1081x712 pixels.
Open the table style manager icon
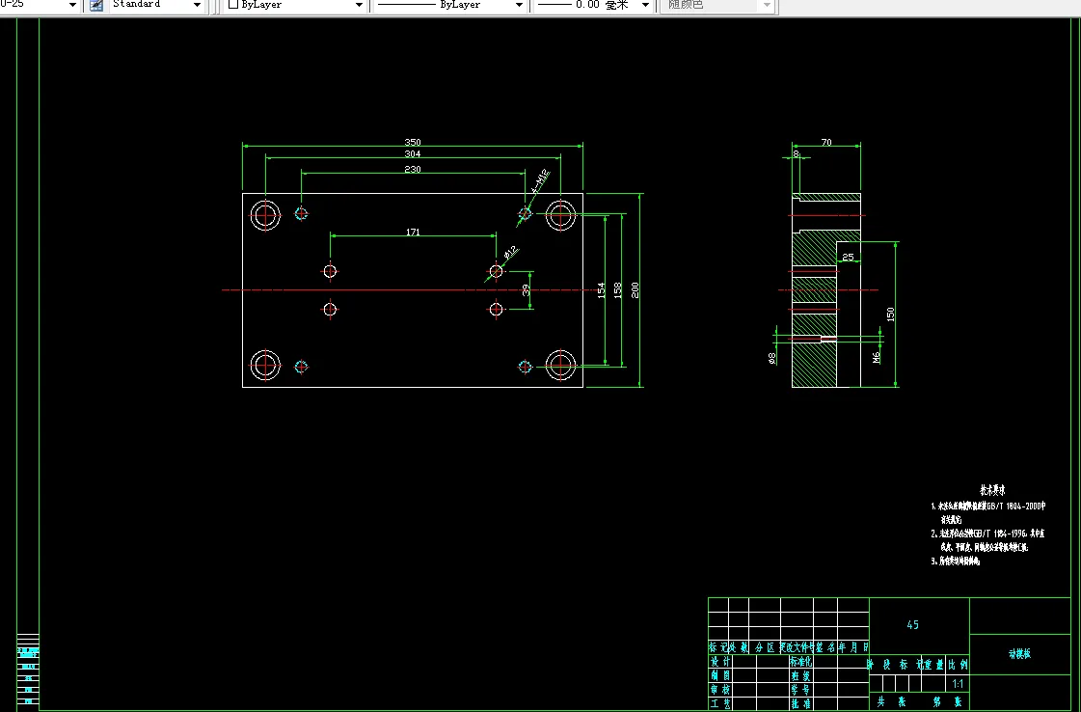pyautogui.click(x=96, y=5)
